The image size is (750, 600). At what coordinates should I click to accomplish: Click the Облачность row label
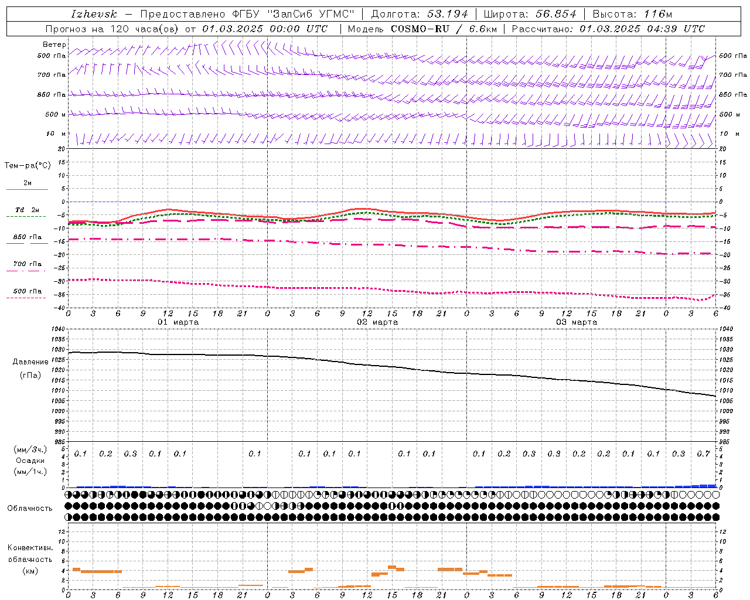coord(30,508)
